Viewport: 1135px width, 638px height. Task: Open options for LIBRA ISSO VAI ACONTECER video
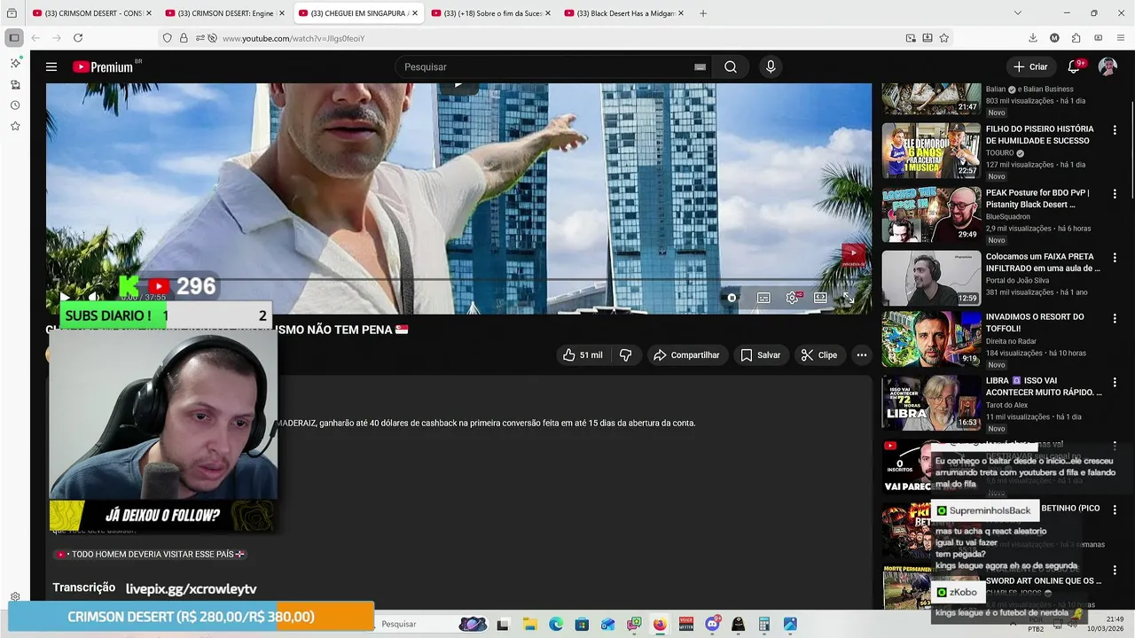pyautogui.click(x=1115, y=382)
